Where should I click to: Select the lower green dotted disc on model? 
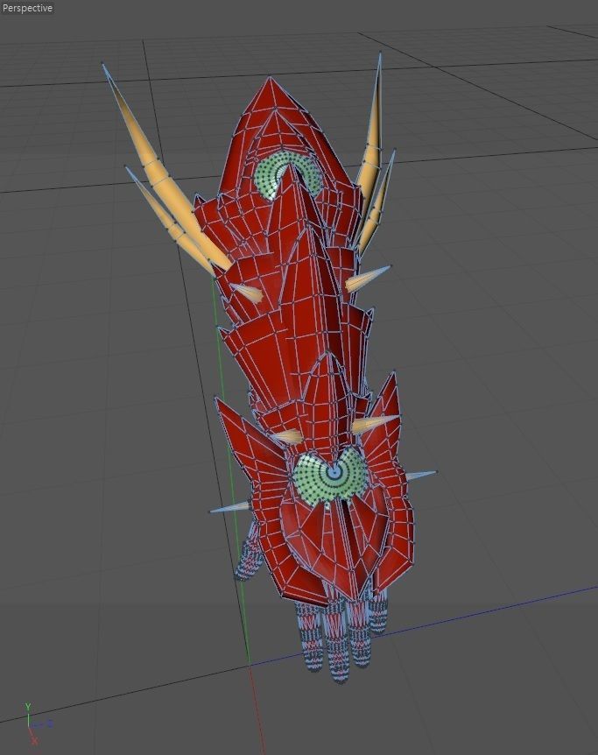click(x=330, y=476)
